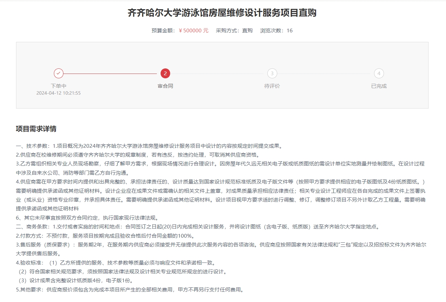The height and width of the screenshot is (302, 446).
Task: Click the page title about 游泳馆房屋维修设计
Action: click(222, 13)
